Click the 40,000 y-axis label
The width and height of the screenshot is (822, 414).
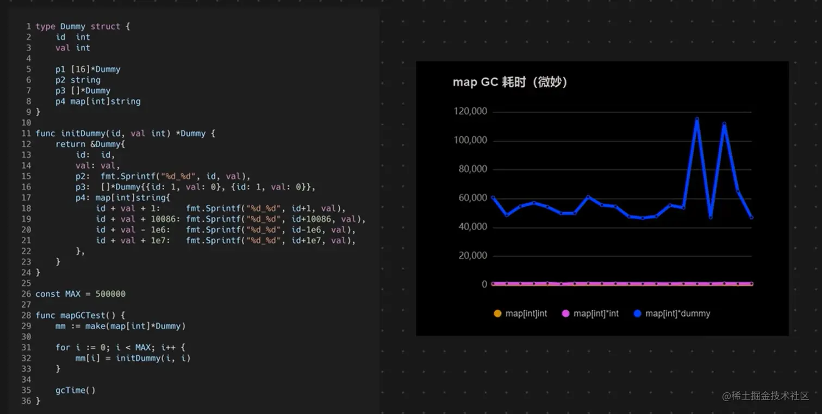472,227
